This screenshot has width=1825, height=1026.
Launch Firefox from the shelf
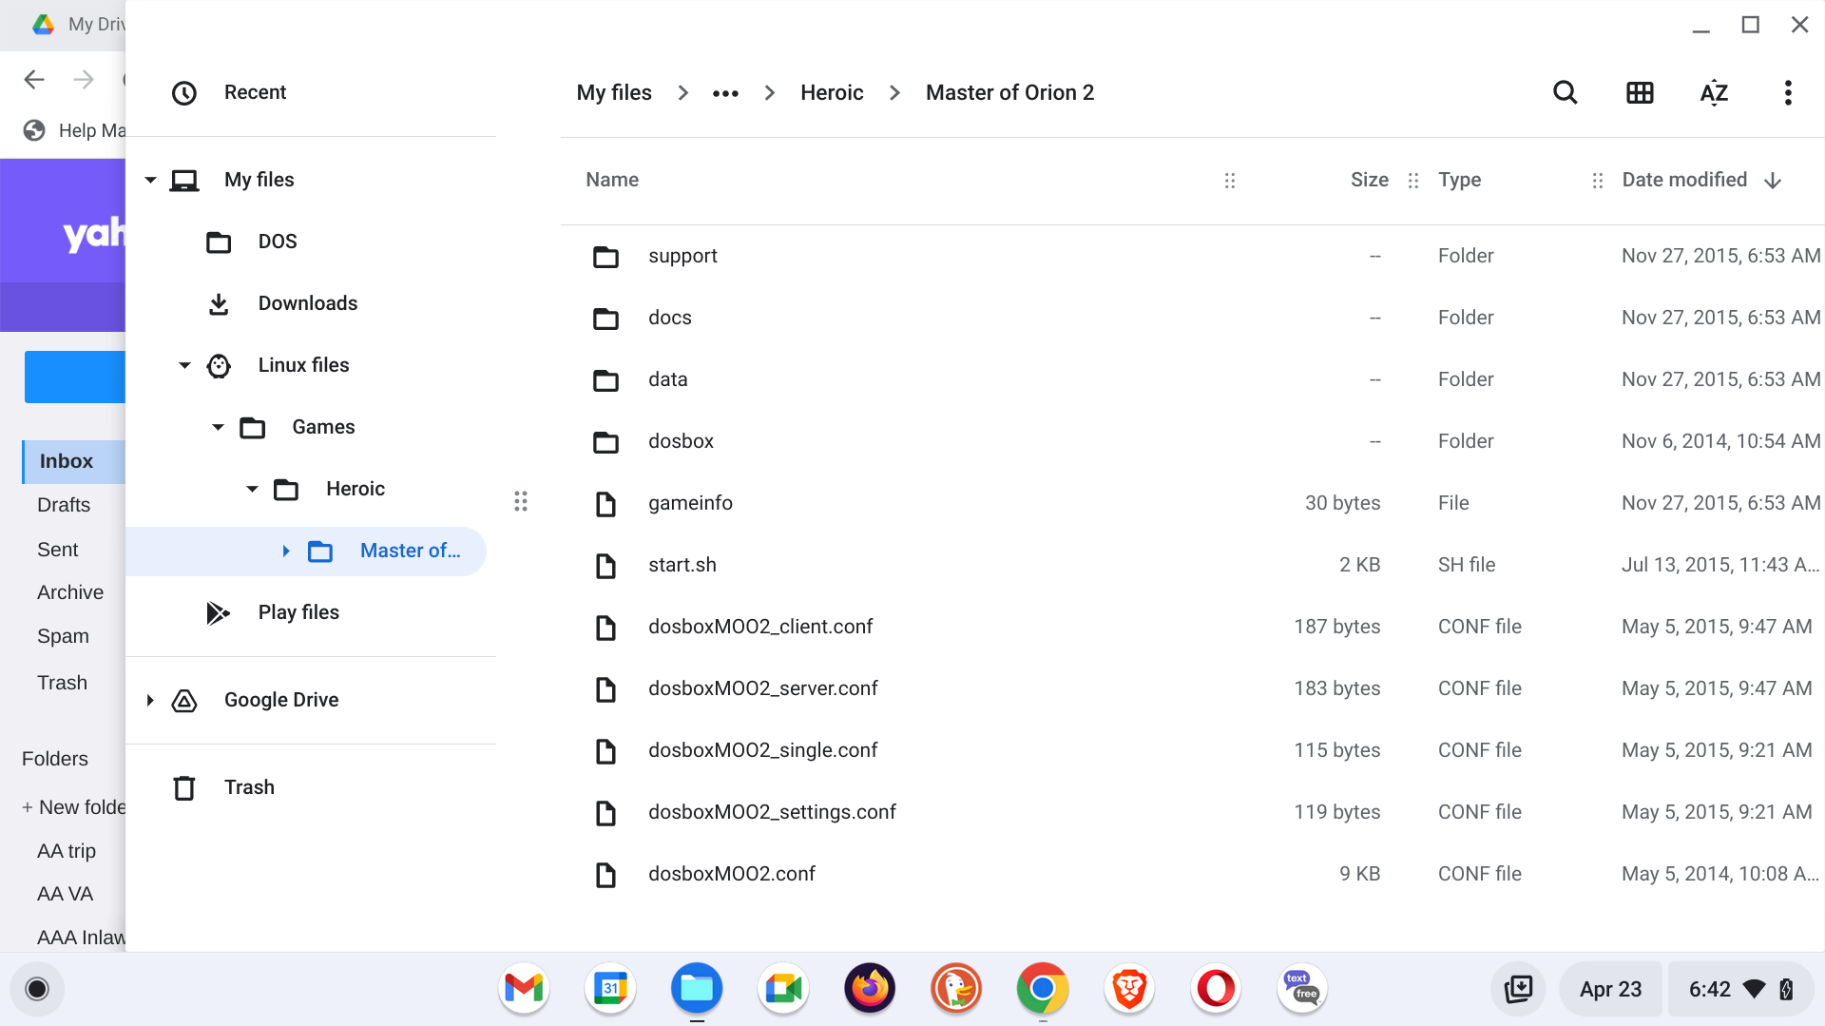[870, 988]
